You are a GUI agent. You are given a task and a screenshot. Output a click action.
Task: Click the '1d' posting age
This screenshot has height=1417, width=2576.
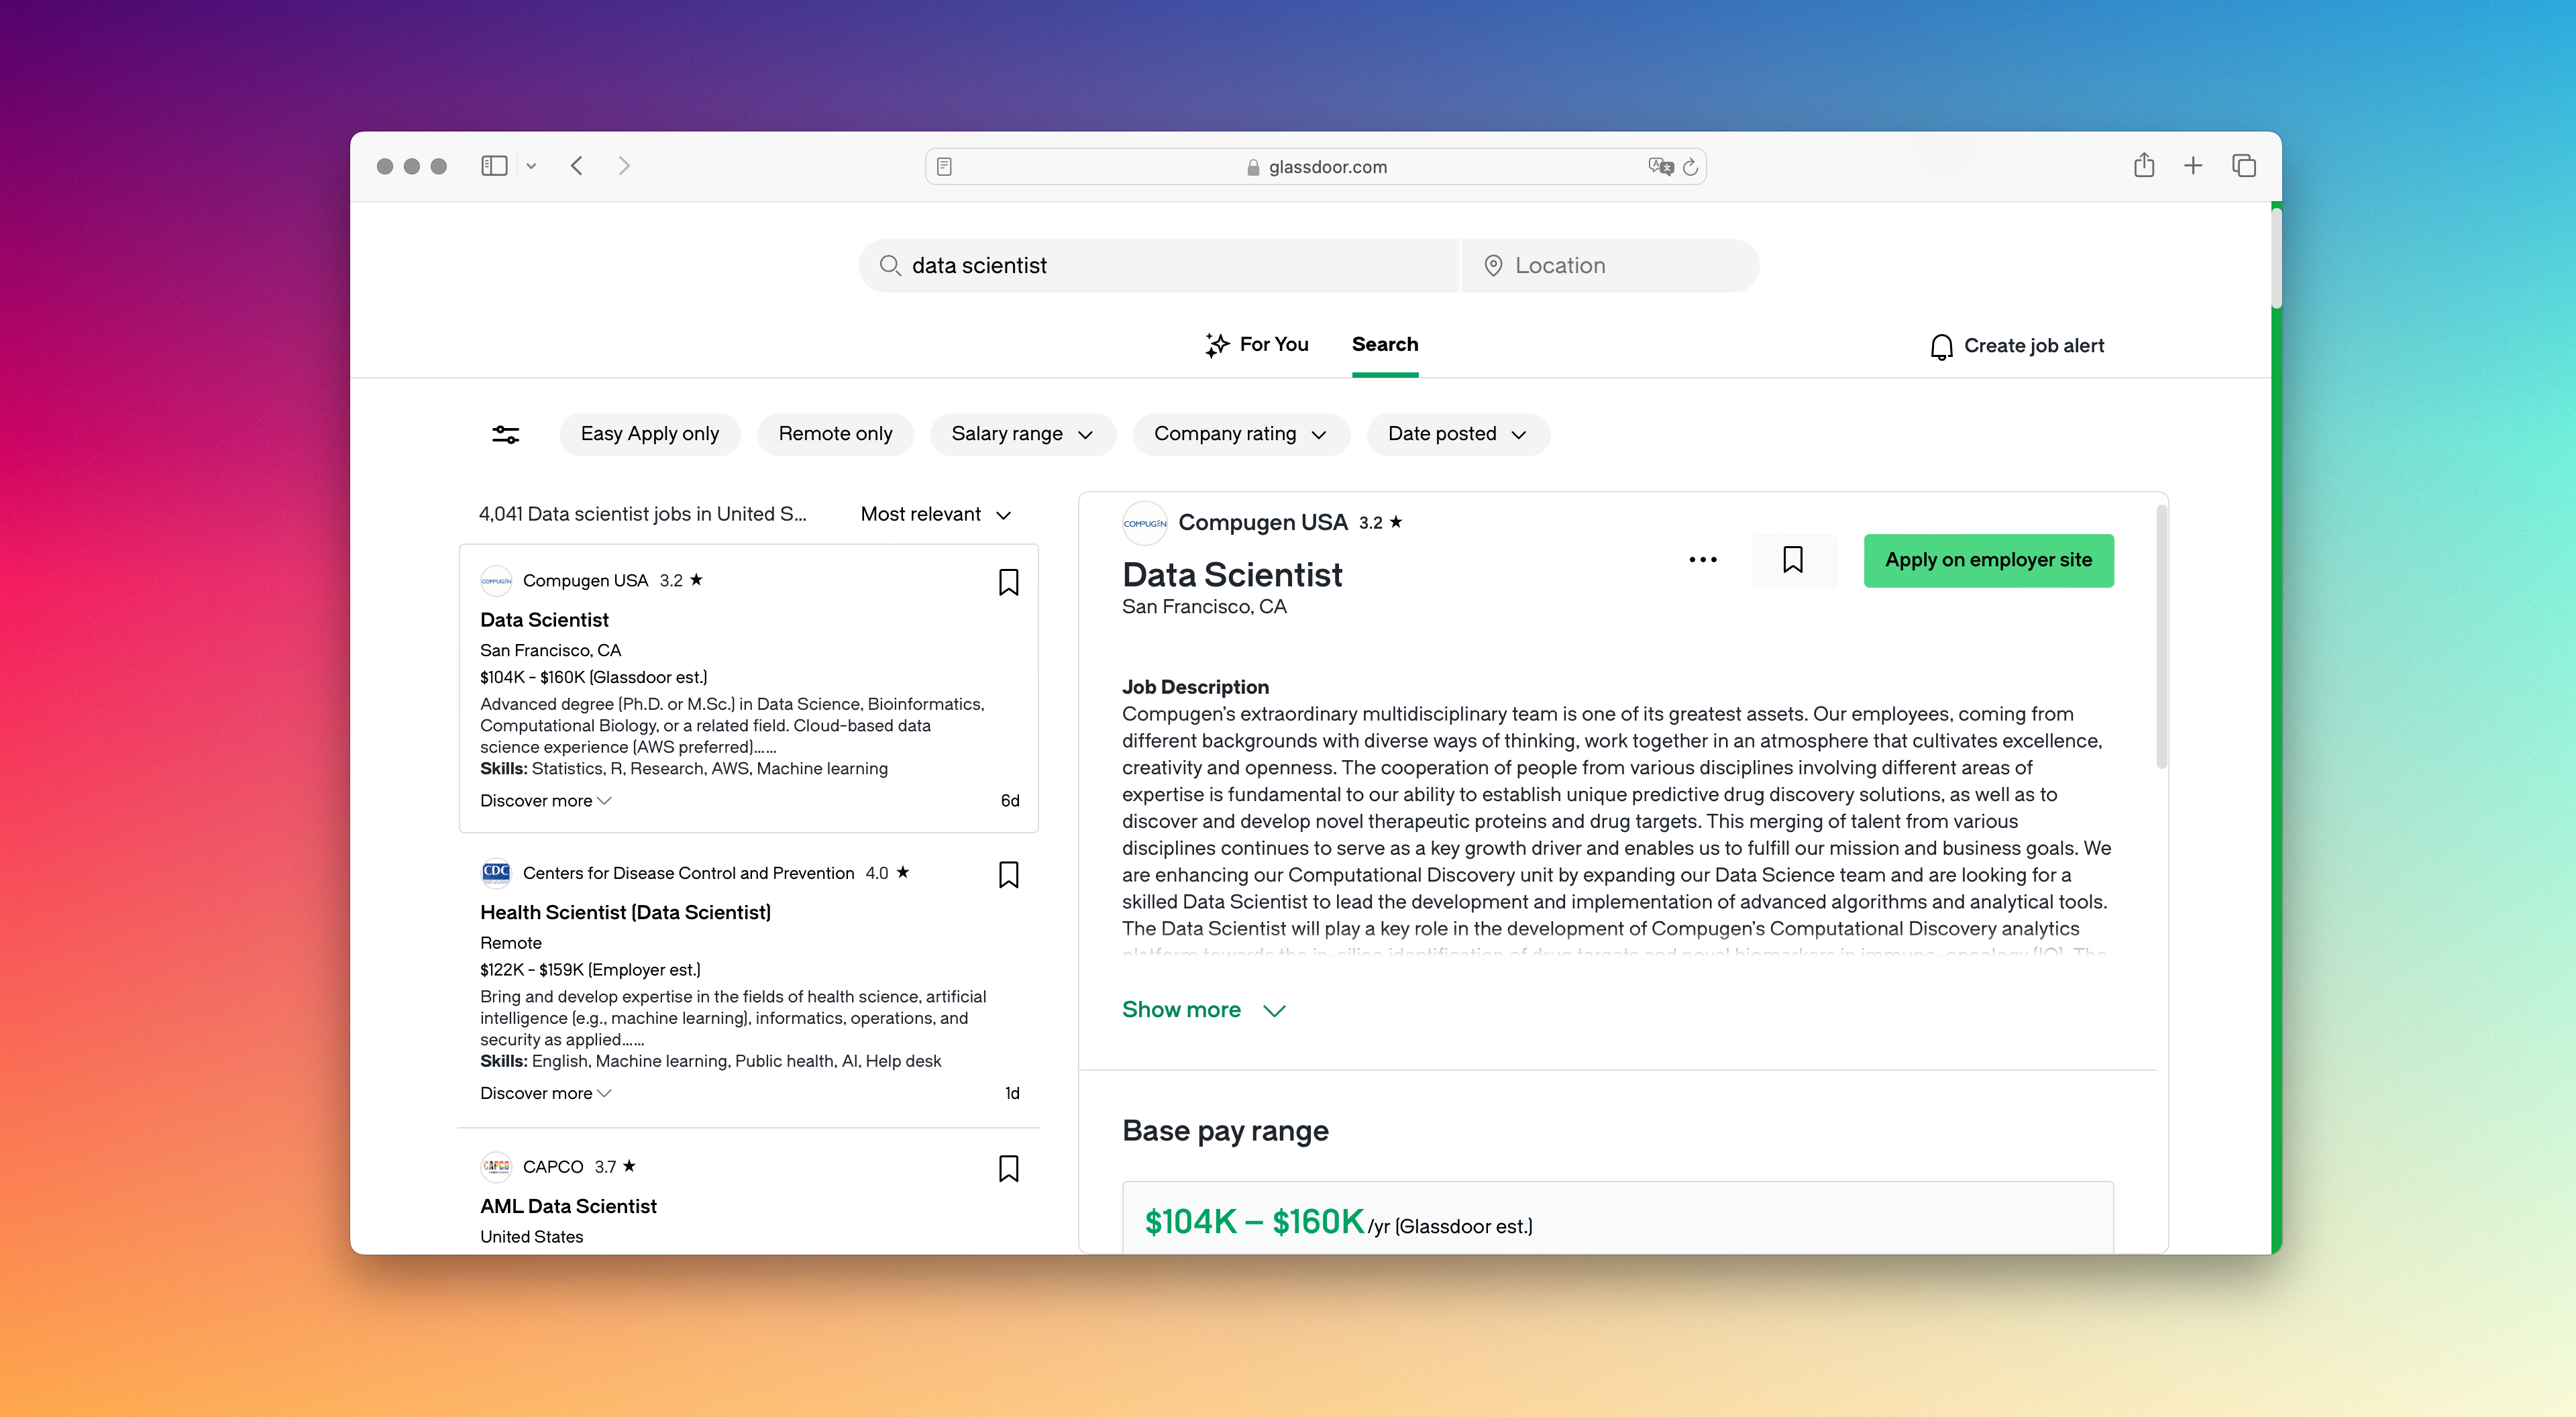pyautogui.click(x=1012, y=1093)
